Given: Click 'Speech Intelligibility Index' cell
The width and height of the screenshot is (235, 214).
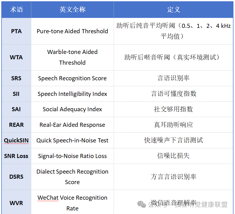Looking at the screenshot, I should point(72,94).
